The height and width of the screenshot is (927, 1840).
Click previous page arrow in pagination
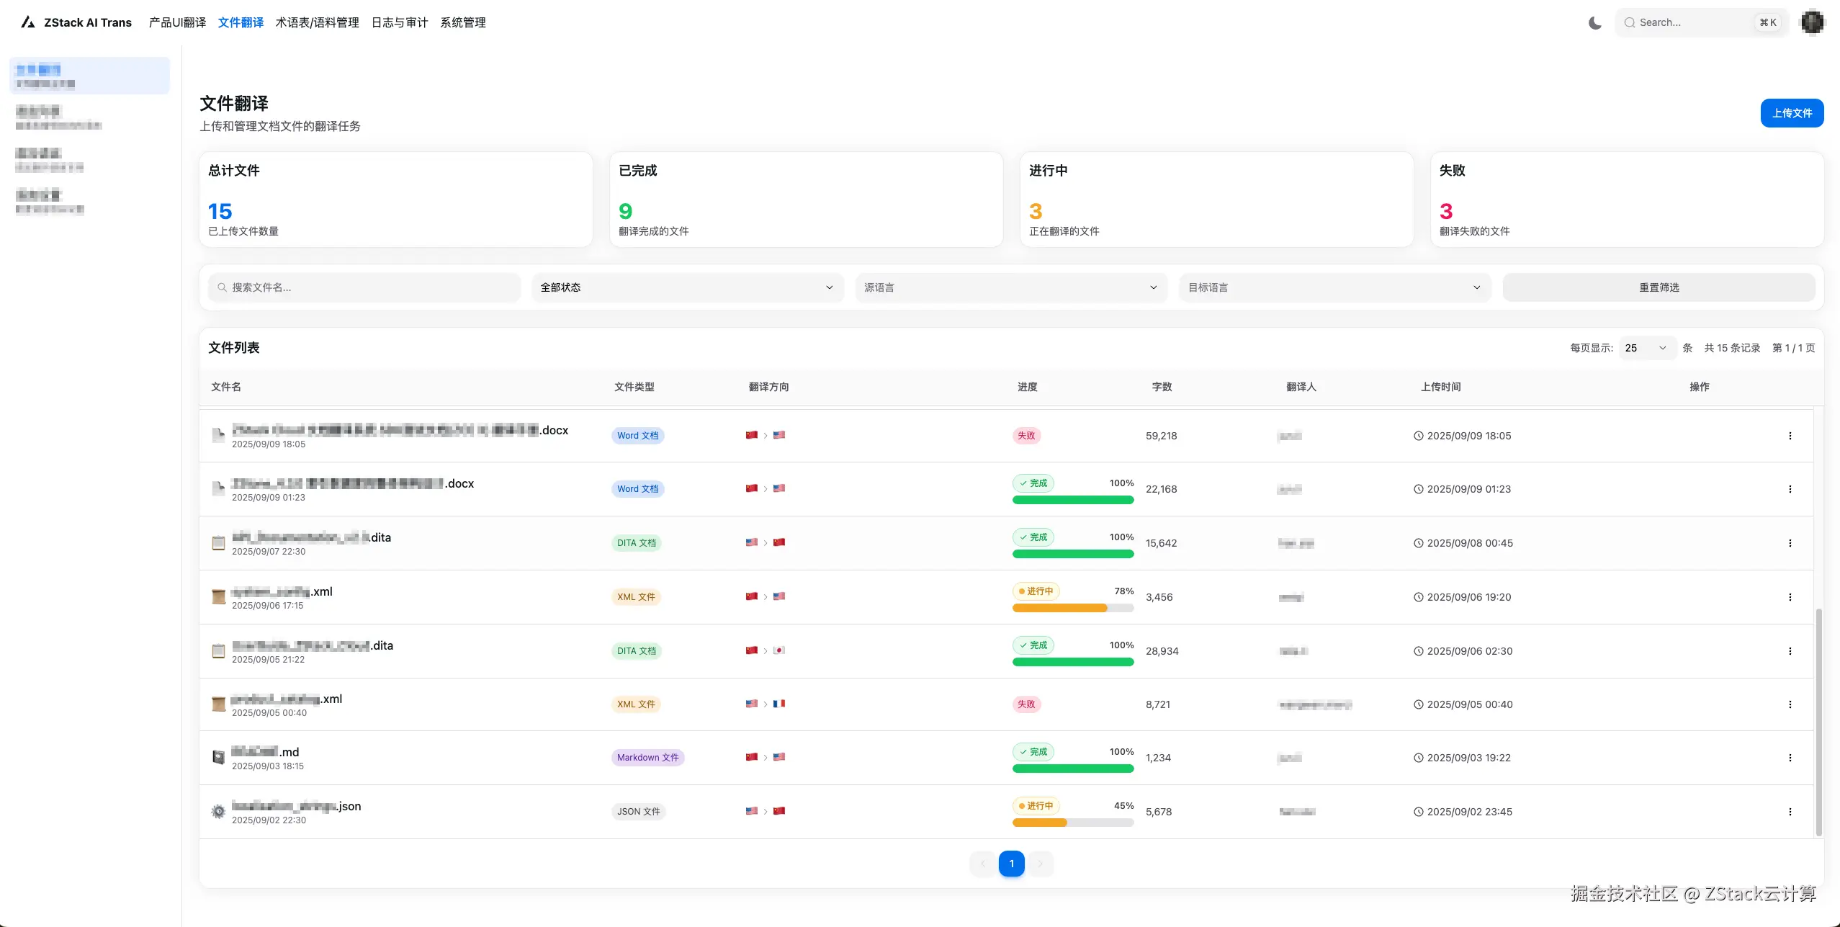[x=983, y=864]
